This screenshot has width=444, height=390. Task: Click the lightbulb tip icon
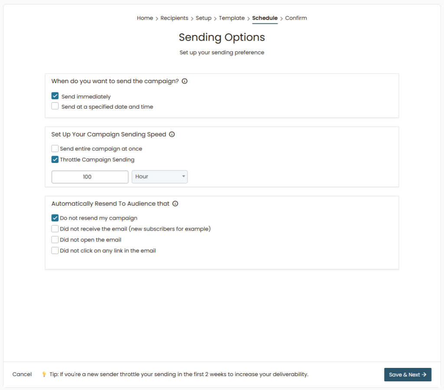click(44, 374)
